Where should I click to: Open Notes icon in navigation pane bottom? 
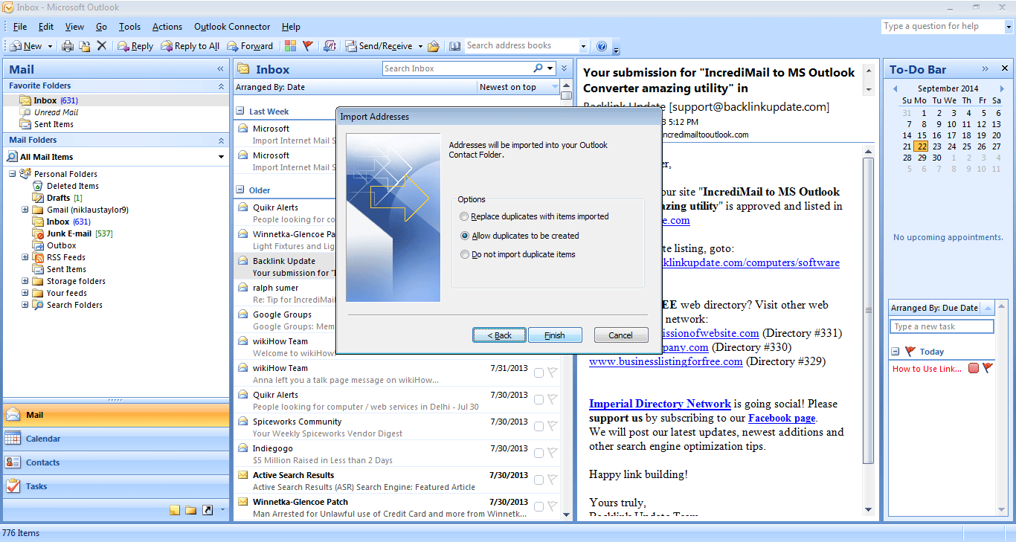coord(175,510)
